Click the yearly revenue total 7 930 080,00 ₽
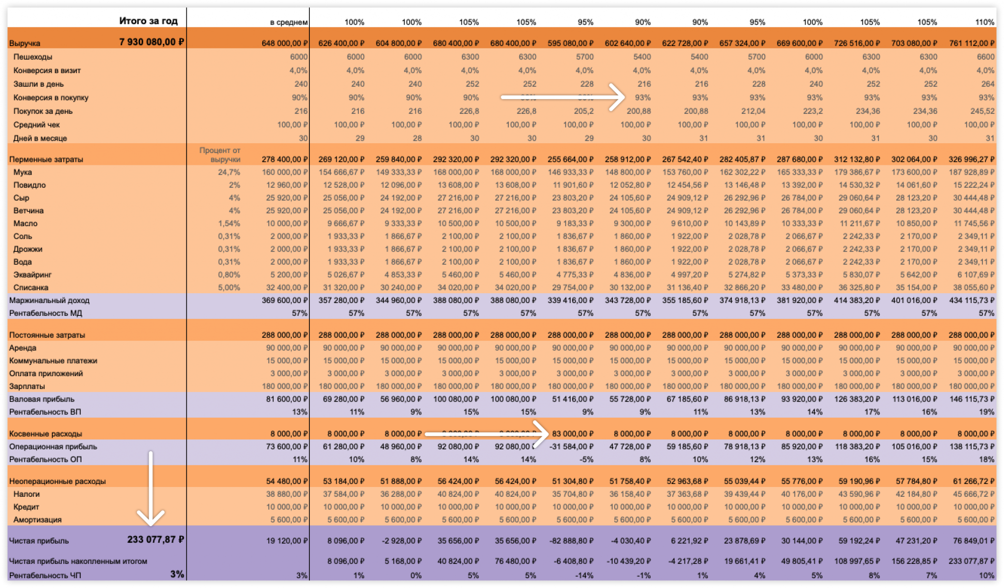Screen dimensions: 1004x588 point(151,42)
